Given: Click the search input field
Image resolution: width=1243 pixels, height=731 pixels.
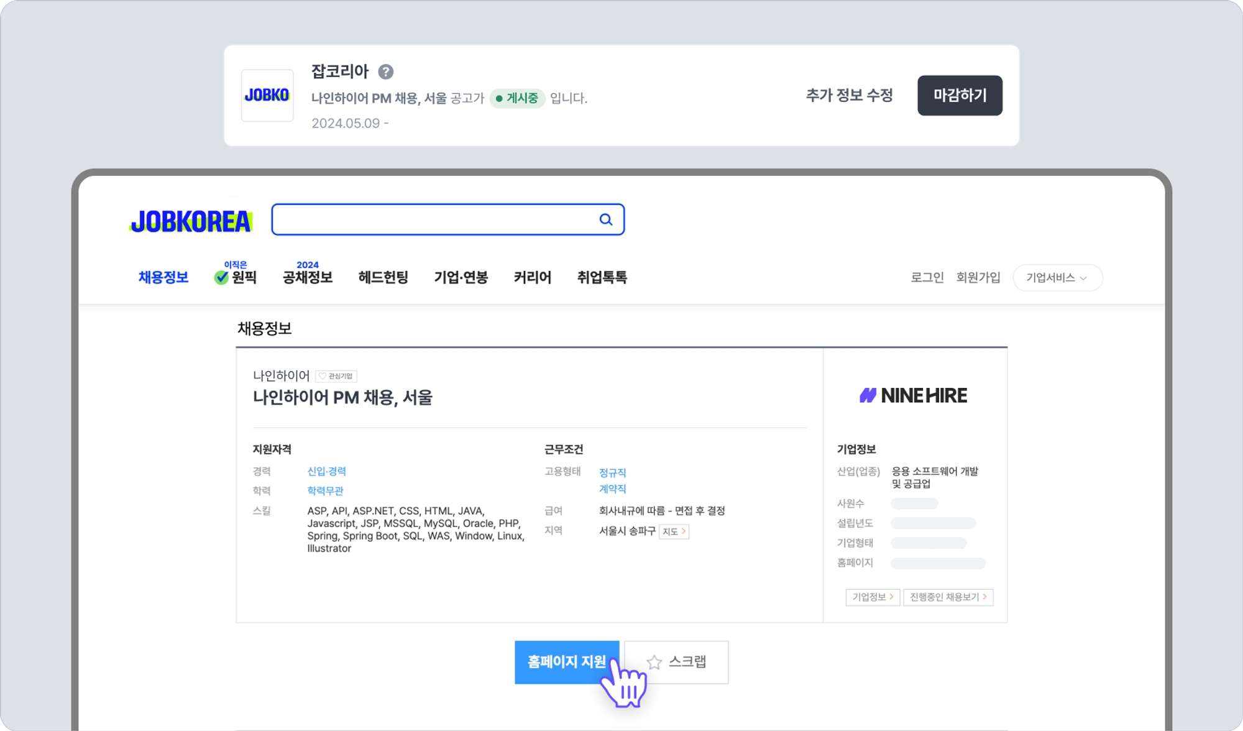Looking at the screenshot, I should click(448, 219).
